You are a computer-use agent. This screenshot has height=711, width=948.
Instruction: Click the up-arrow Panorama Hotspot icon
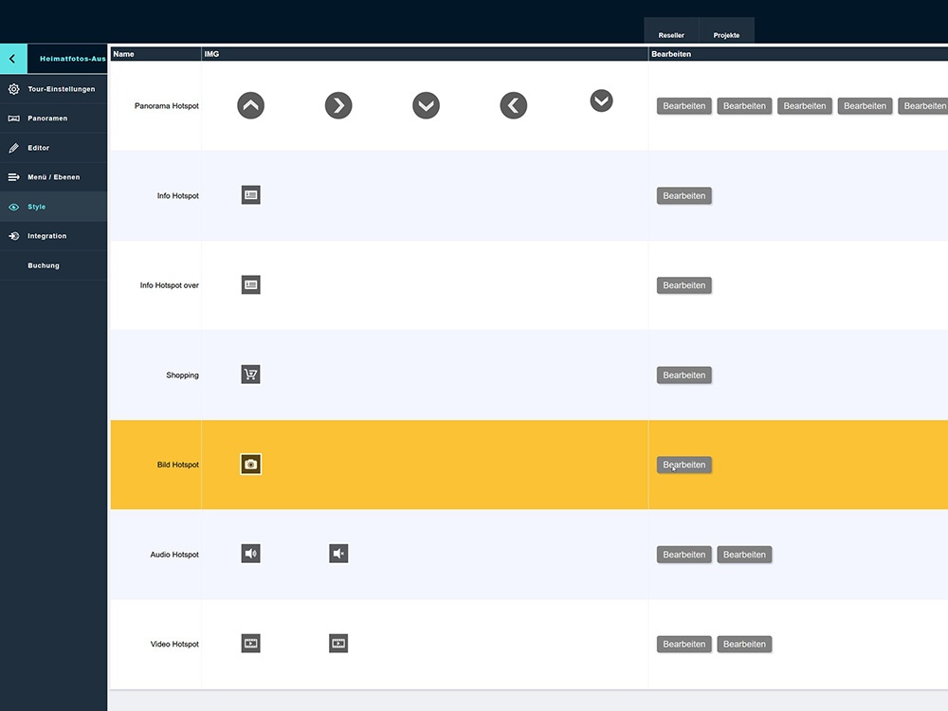click(x=250, y=105)
